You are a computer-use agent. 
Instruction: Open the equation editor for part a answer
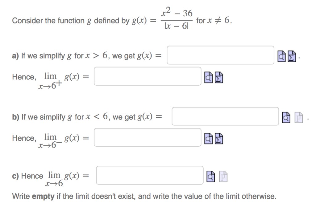pyautogui.click(x=292, y=57)
